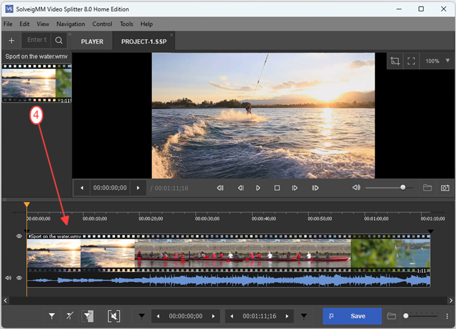This screenshot has height=329, width=456.
Task: Increase the fragment end time
Action: click(287, 316)
